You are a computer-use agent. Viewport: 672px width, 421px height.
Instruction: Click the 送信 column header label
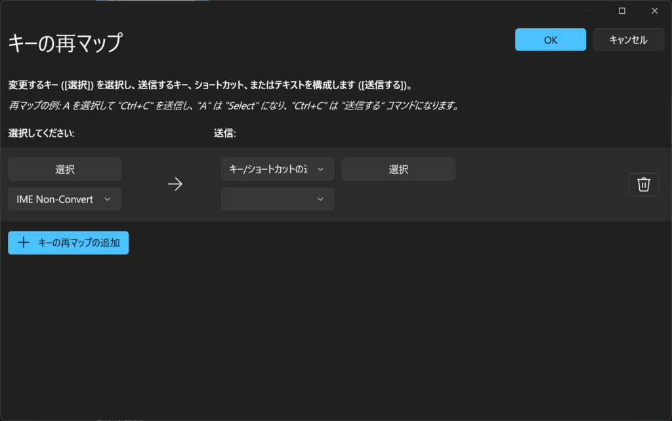224,133
